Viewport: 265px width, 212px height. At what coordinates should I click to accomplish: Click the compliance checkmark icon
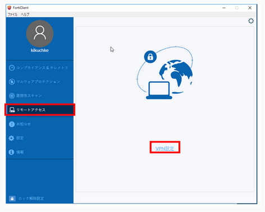click(12, 68)
